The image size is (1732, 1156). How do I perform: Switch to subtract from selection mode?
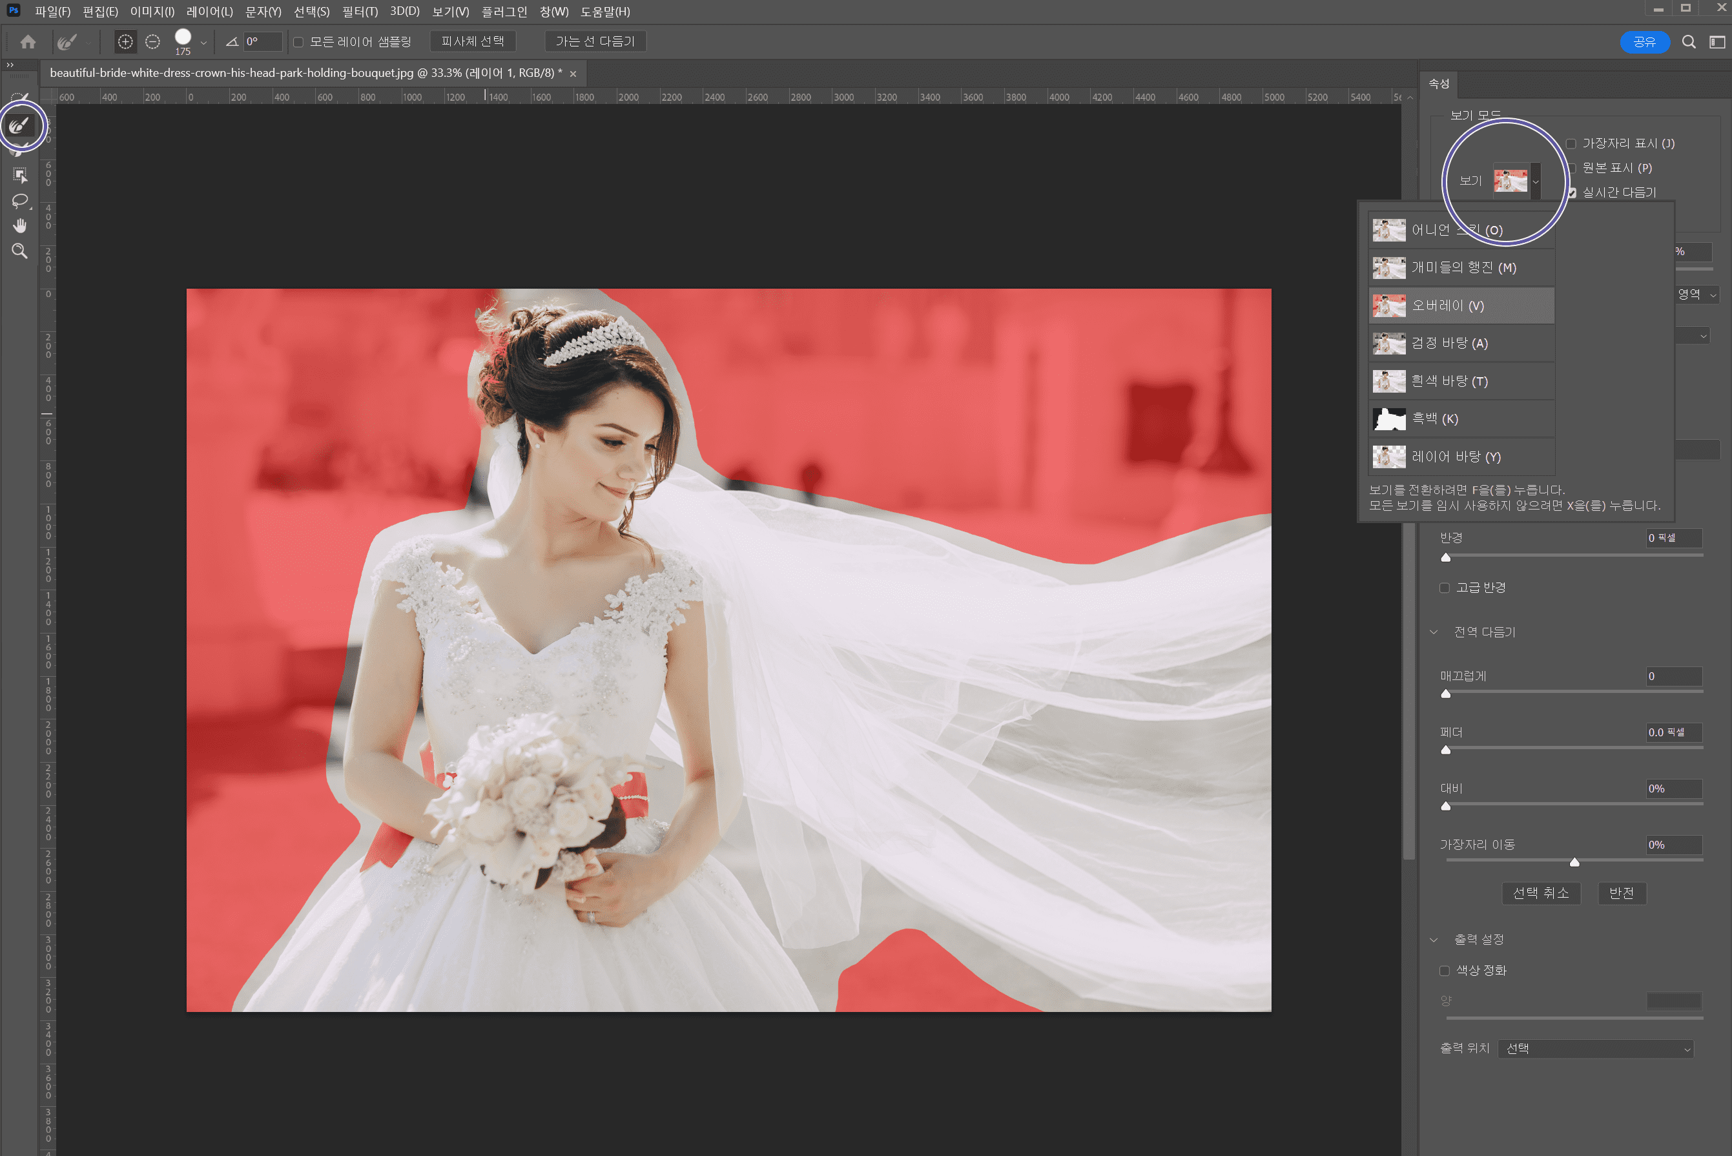(152, 42)
